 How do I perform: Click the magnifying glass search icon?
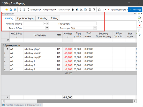(x=139, y=21)
